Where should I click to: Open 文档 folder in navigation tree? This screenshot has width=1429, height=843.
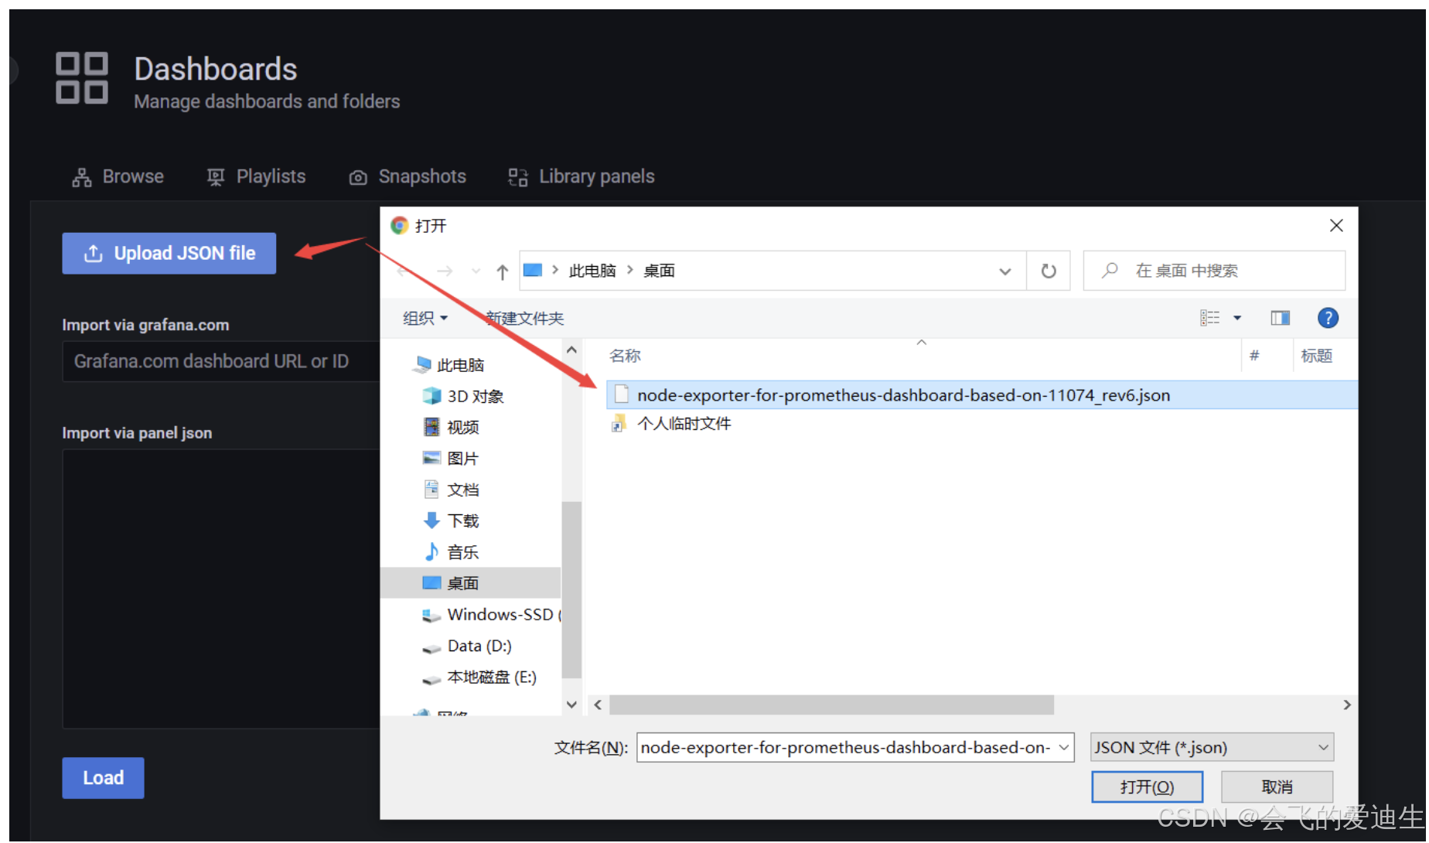pyautogui.click(x=451, y=490)
